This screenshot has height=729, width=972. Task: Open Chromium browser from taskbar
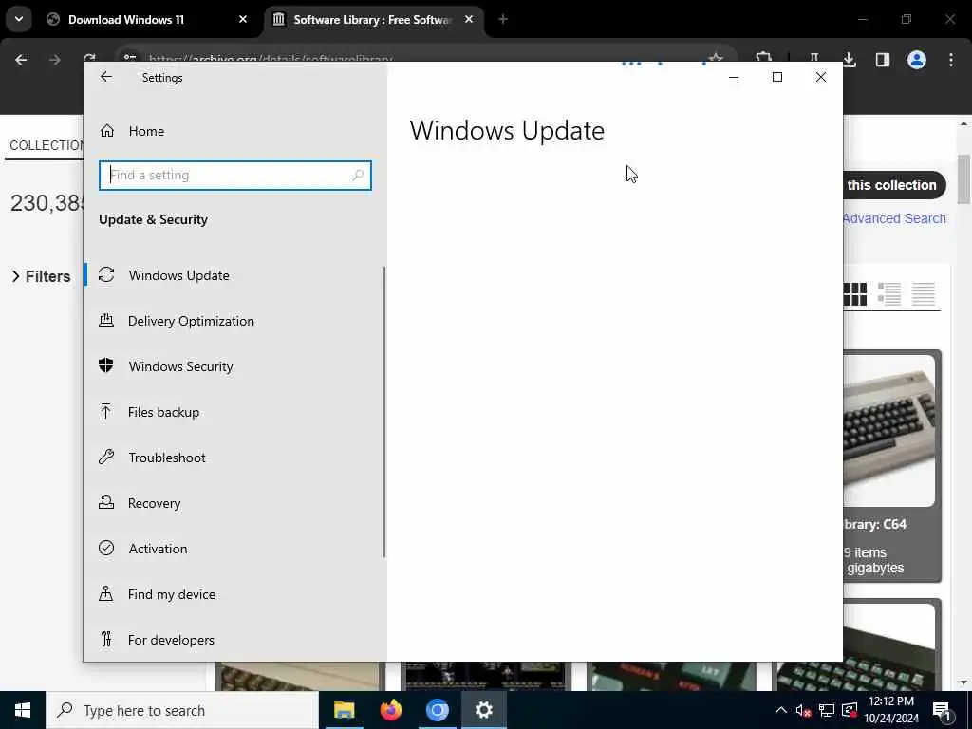[x=437, y=710]
